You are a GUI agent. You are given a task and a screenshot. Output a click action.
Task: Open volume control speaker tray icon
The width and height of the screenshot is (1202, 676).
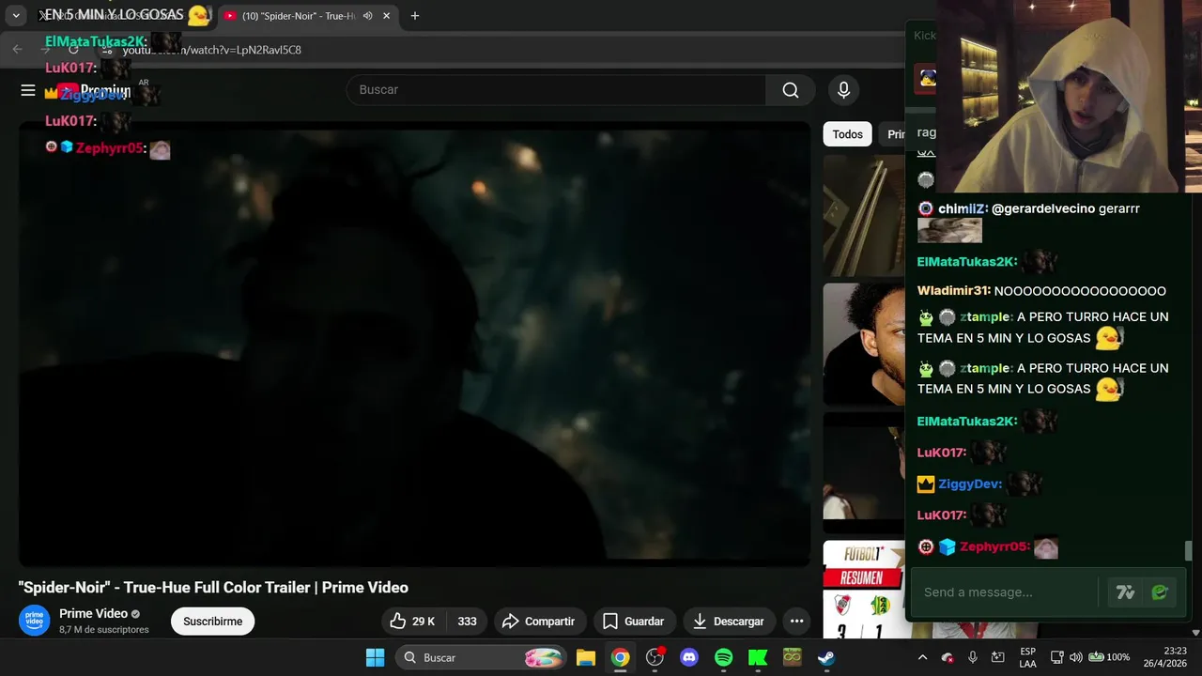point(1076,657)
